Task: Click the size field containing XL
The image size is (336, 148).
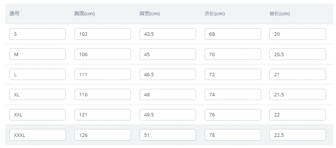Action: tap(38, 94)
